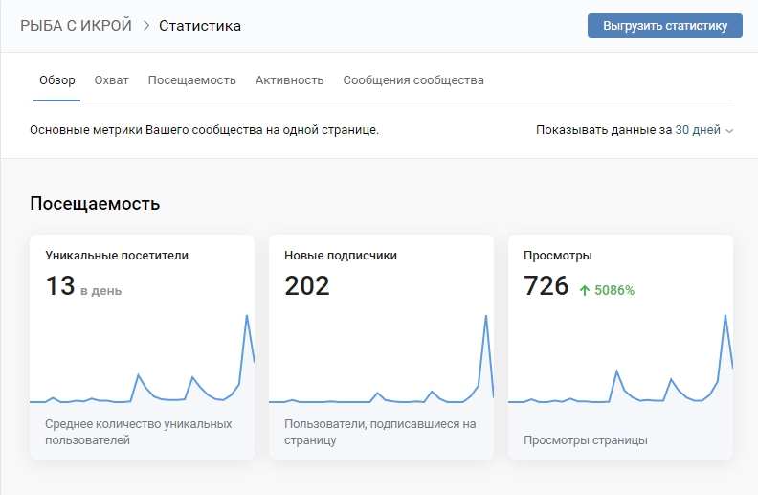Open the Посещаемость tab

[192, 80]
